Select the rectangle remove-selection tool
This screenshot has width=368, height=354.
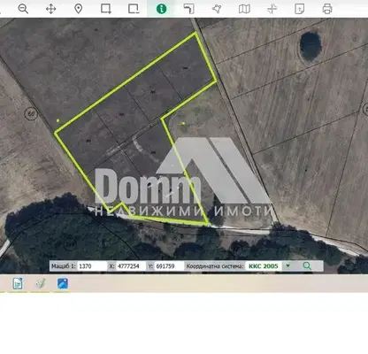[134, 9]
